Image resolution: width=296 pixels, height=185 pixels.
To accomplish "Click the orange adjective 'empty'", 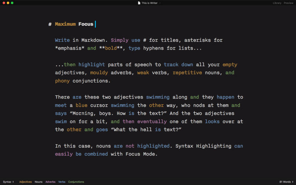I will coord(230,65).
